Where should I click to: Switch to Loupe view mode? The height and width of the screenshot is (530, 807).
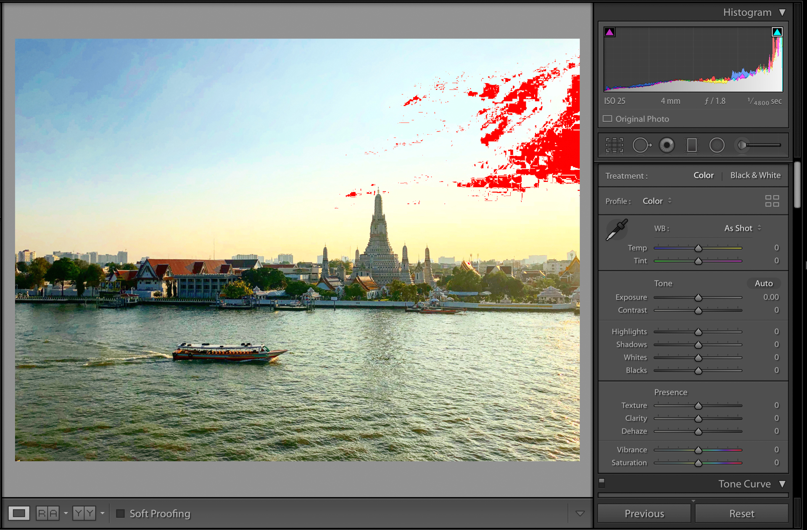19,513
